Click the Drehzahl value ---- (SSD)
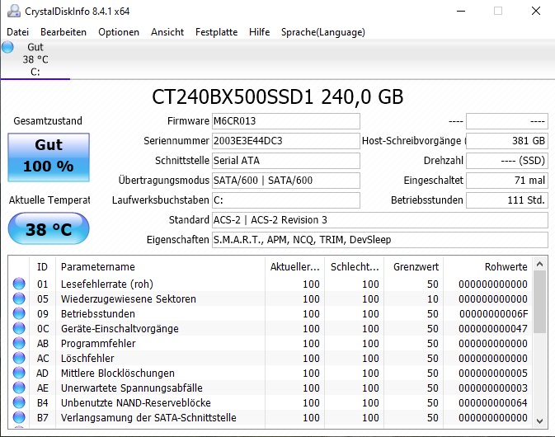Screen dimensions: 555x437 [507, 161]
